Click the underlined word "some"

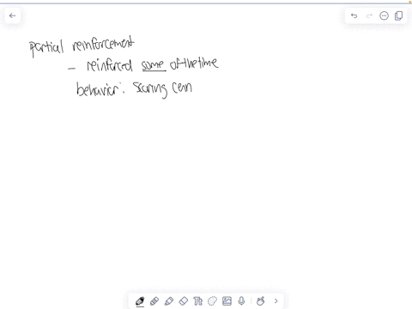point(154,65)
